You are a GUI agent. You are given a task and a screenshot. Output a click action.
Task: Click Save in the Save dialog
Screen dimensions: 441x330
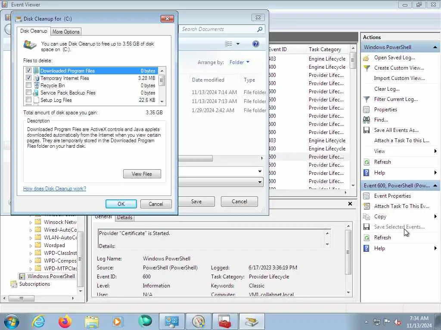click(196, 202)
